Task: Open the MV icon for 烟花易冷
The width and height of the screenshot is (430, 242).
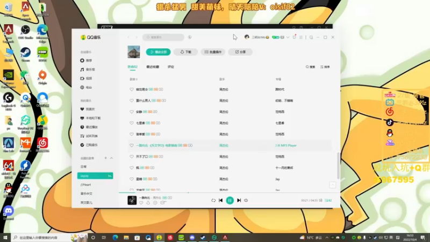Action: point(161,89)
